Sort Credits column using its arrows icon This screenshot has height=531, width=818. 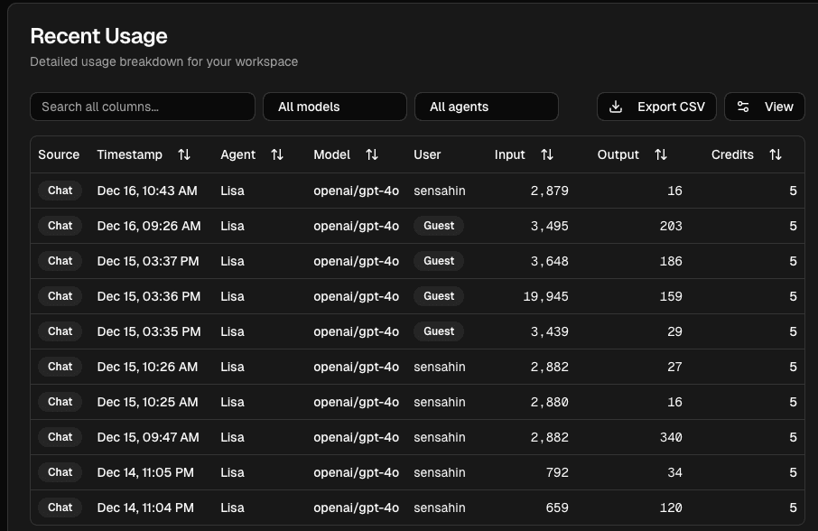pyautogui.click(x=776, y=154)
